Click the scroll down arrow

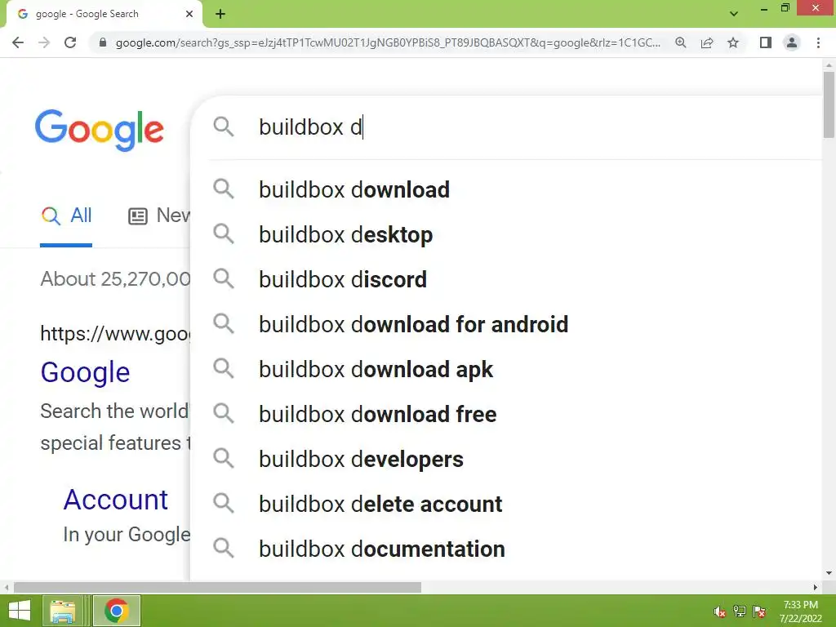point(829,574)
